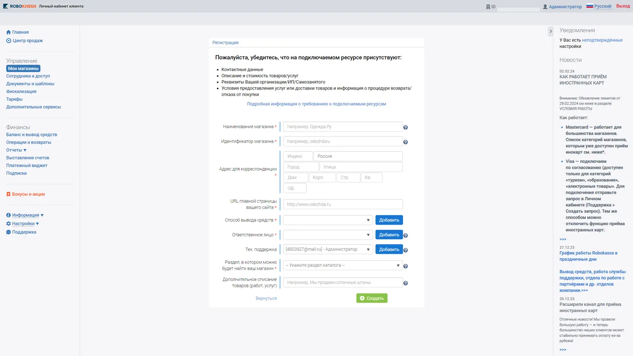Collapse the notifications panel with arrow icon

(x=551, y=31)
